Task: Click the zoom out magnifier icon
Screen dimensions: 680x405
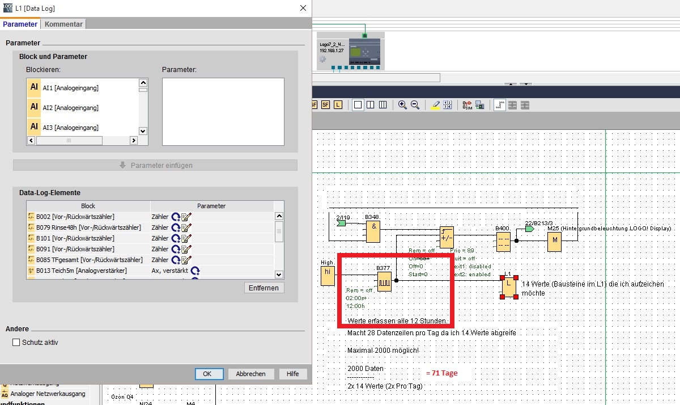Action: pos(415,105)
